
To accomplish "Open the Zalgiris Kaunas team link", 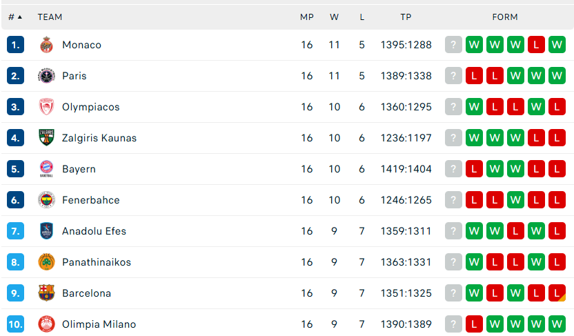I will [x=99, y=138].
